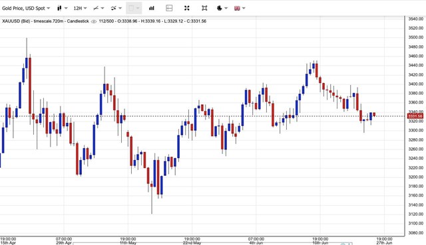Click the red 3331.56 current price tag
426x245 pixels.
coord(415,116)
